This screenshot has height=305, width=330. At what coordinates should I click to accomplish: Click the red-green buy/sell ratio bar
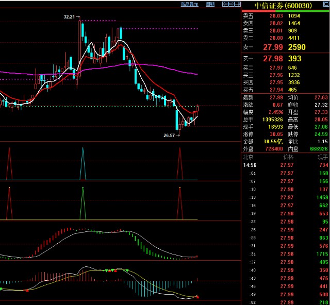pyautogui.click(x=285, y=11)
